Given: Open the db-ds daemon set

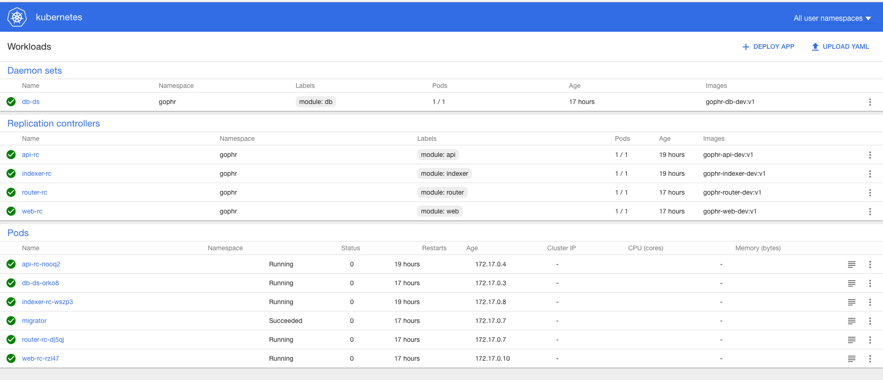Looking at the screenshot, I should pyautogui.click(x=31, y=102).
